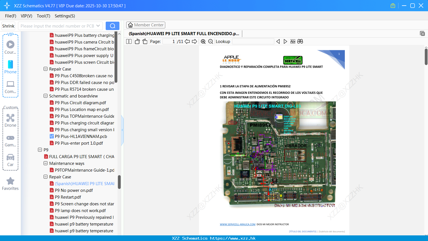428x241 pixels.
Task: Open P9 Plus DDR failed cause file
Action: (x=84, y=82)
